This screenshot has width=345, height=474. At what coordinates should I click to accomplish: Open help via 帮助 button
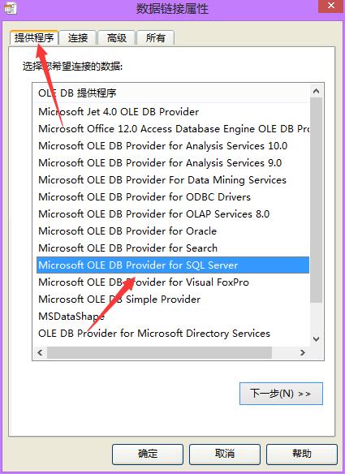(302, 454)
